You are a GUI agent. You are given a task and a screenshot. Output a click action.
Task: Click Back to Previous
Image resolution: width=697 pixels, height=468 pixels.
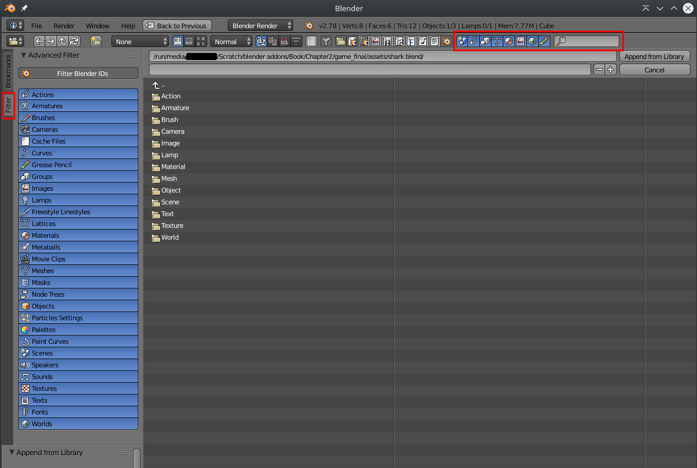coord(177,25)
